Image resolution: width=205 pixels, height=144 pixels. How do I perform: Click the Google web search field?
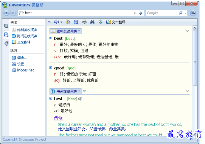[x=162, y=13]
